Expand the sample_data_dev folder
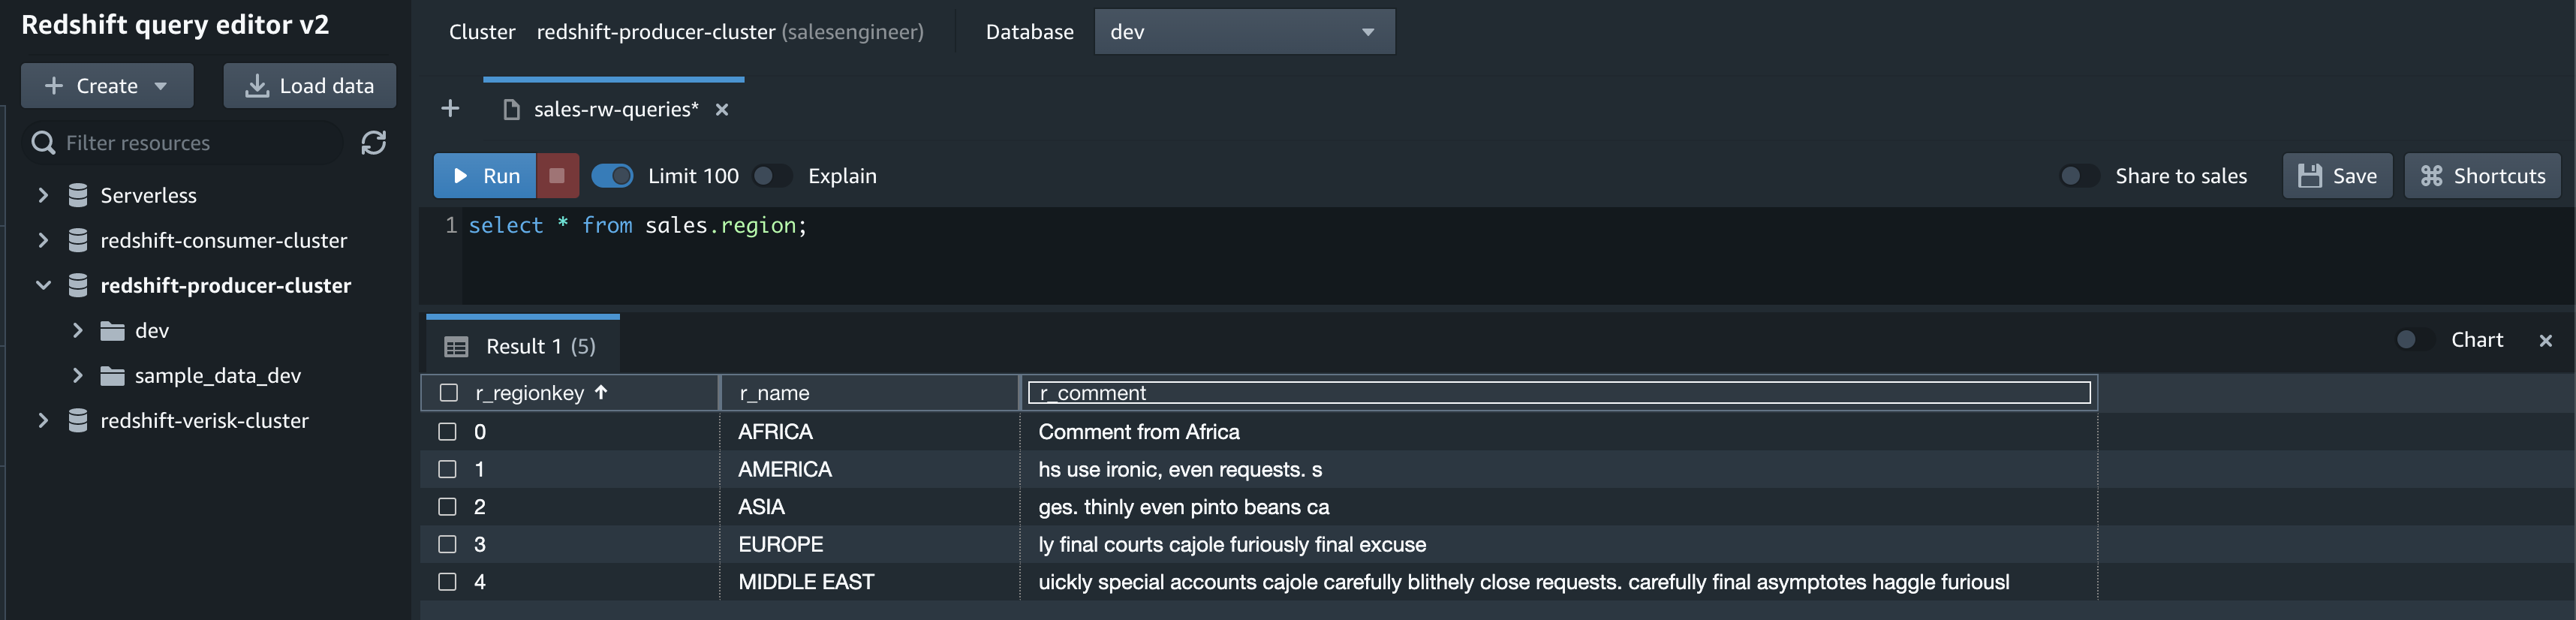The height and width of the screenshot is (620, 2576). pyautogui.click(x=78, y=375)
